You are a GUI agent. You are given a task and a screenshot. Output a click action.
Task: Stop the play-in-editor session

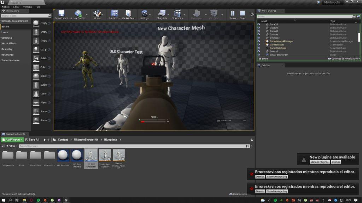click(x=242, y=14)
